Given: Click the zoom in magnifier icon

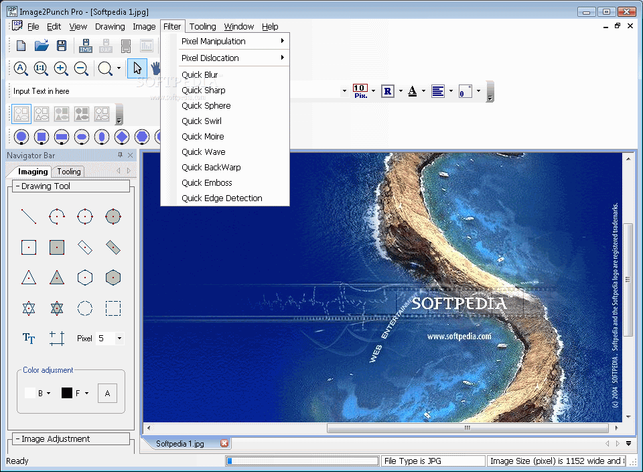Looking at the screenshot, I should point(61,68).
